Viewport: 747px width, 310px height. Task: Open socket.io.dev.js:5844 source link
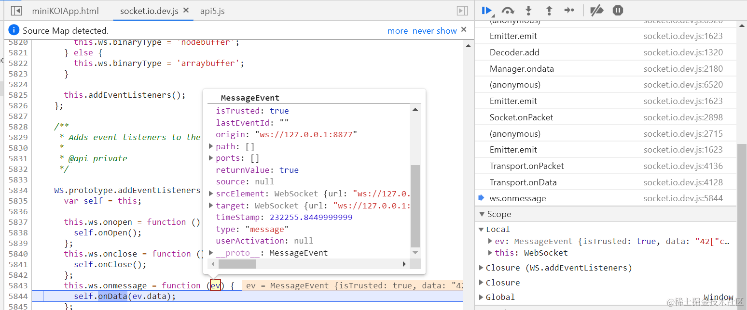click(683, 198)
